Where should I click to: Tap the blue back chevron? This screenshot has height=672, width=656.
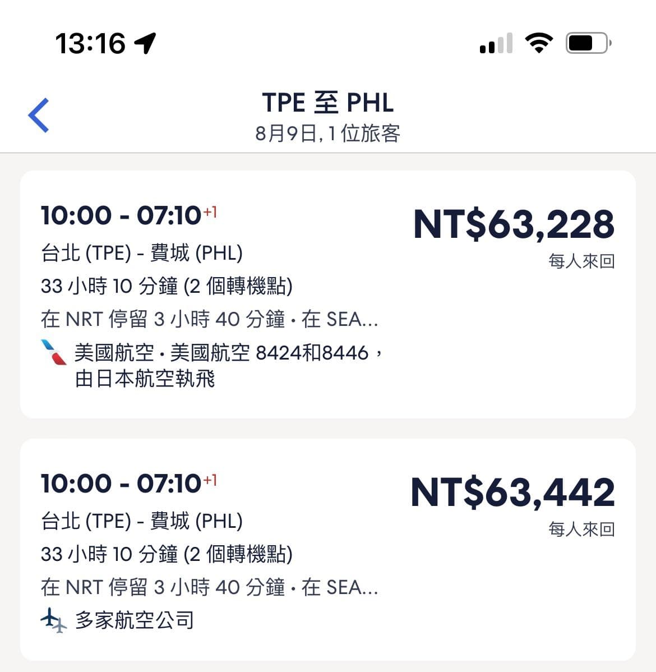[x=39, y=116]
